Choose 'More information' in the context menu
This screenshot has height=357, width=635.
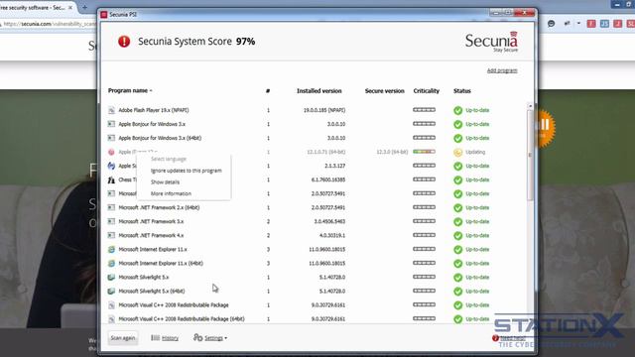click(x=171, y=194)
